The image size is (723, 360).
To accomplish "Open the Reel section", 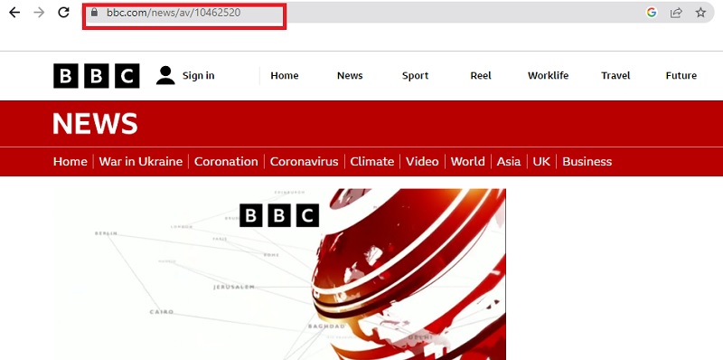I will point(481,76).
